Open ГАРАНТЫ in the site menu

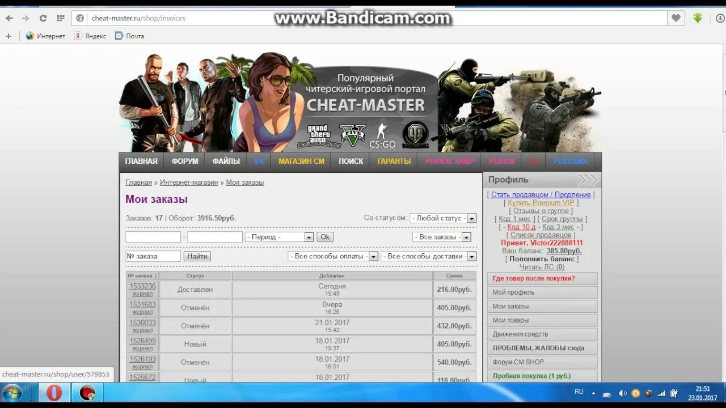pos(394,161)
